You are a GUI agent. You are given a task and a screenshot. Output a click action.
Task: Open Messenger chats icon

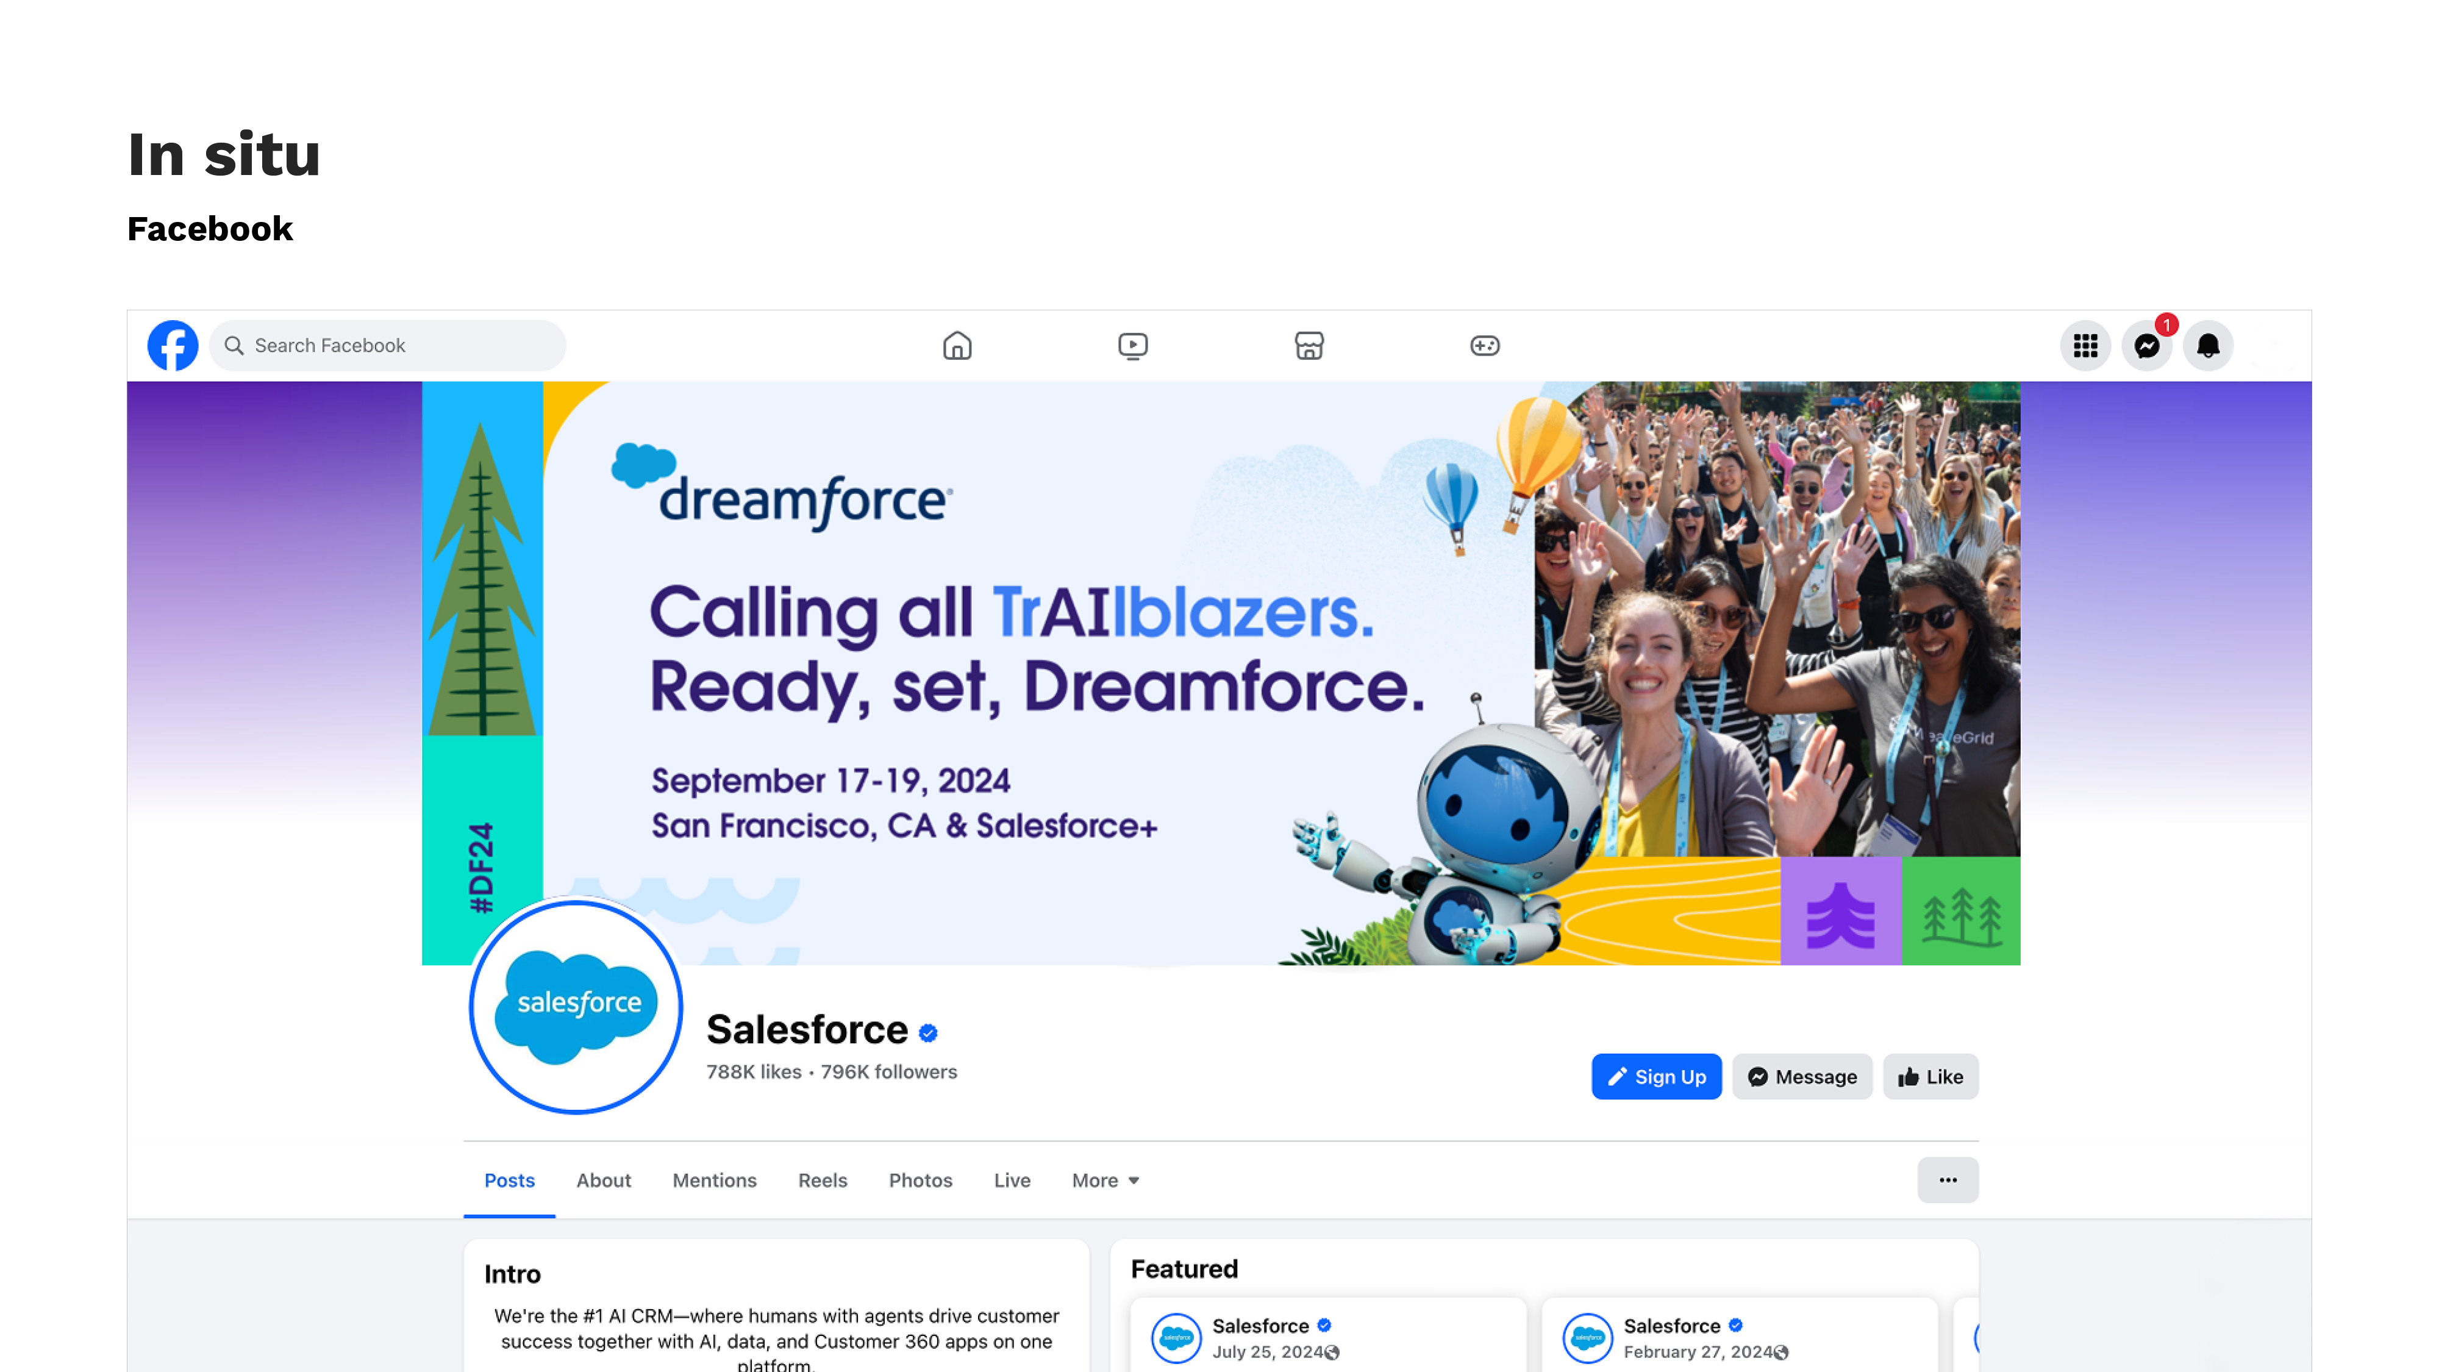tap(2146, 346)
